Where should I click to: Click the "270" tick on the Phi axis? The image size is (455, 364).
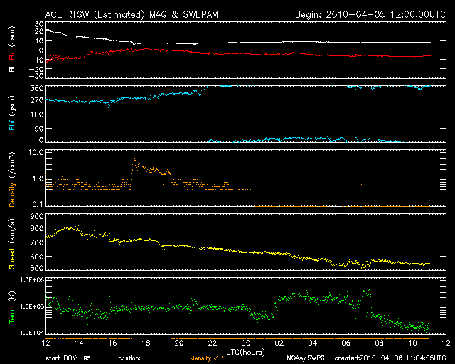[37, 100]
